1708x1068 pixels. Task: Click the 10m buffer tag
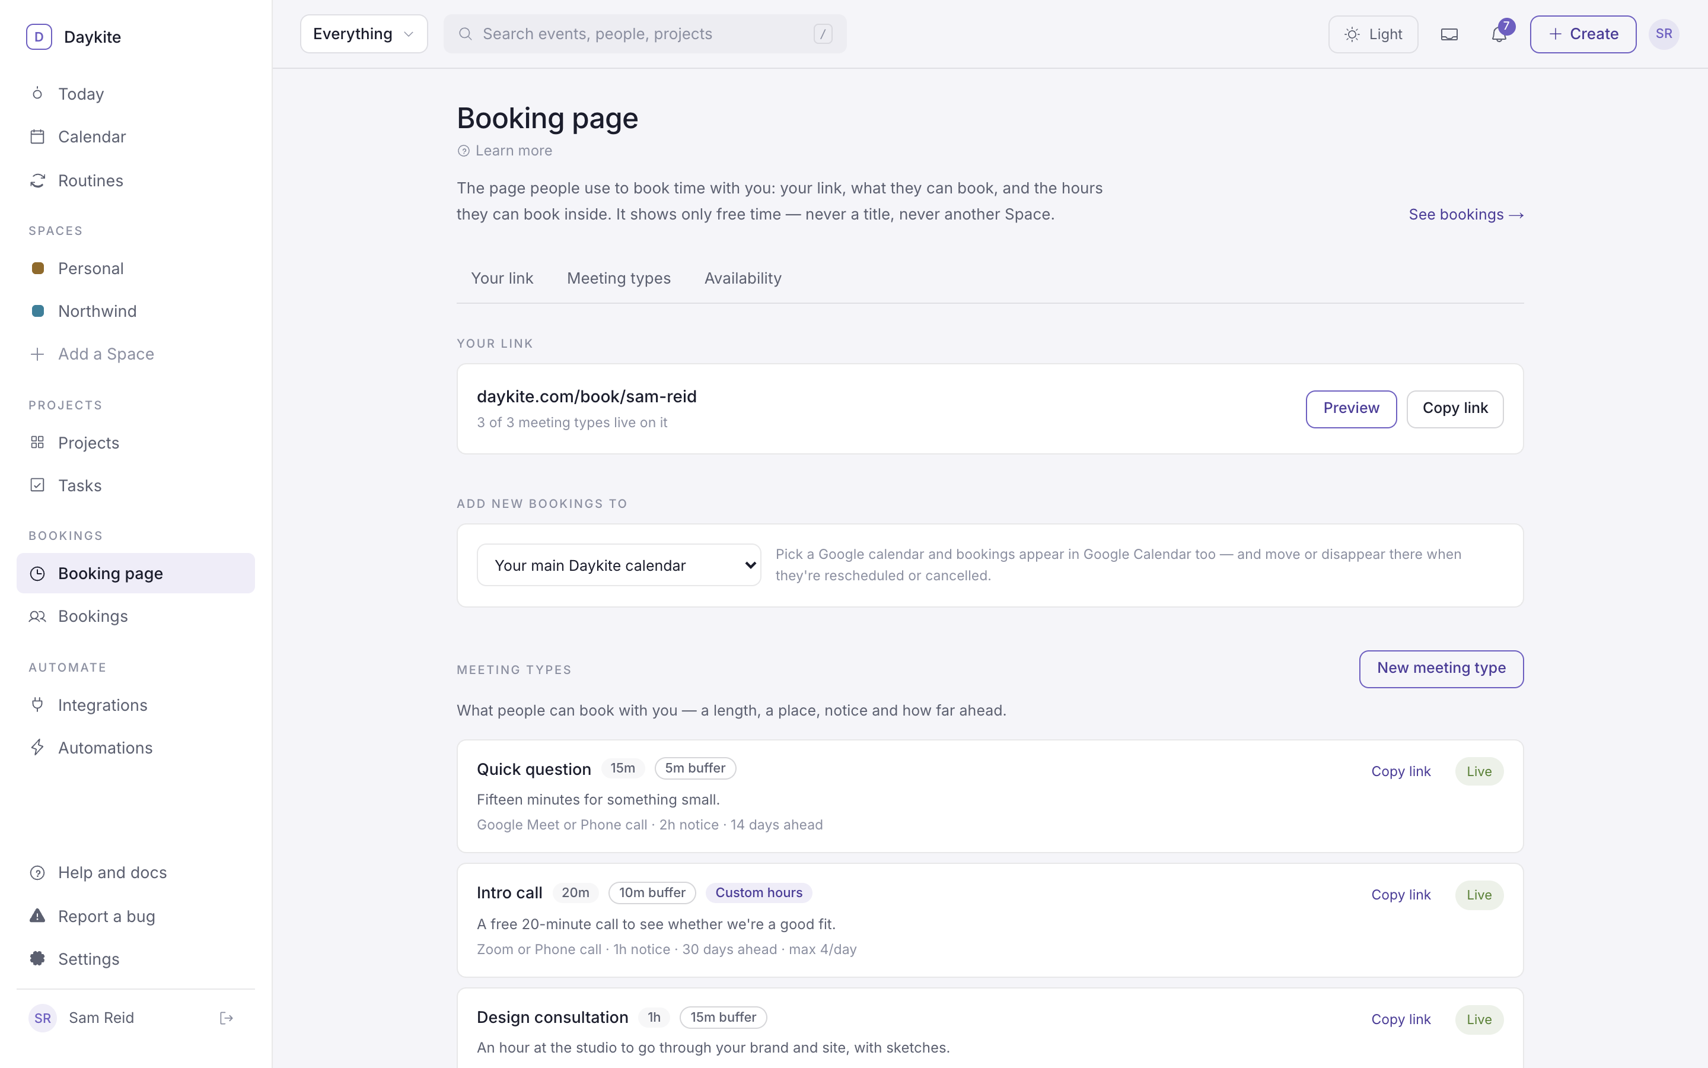652,893
